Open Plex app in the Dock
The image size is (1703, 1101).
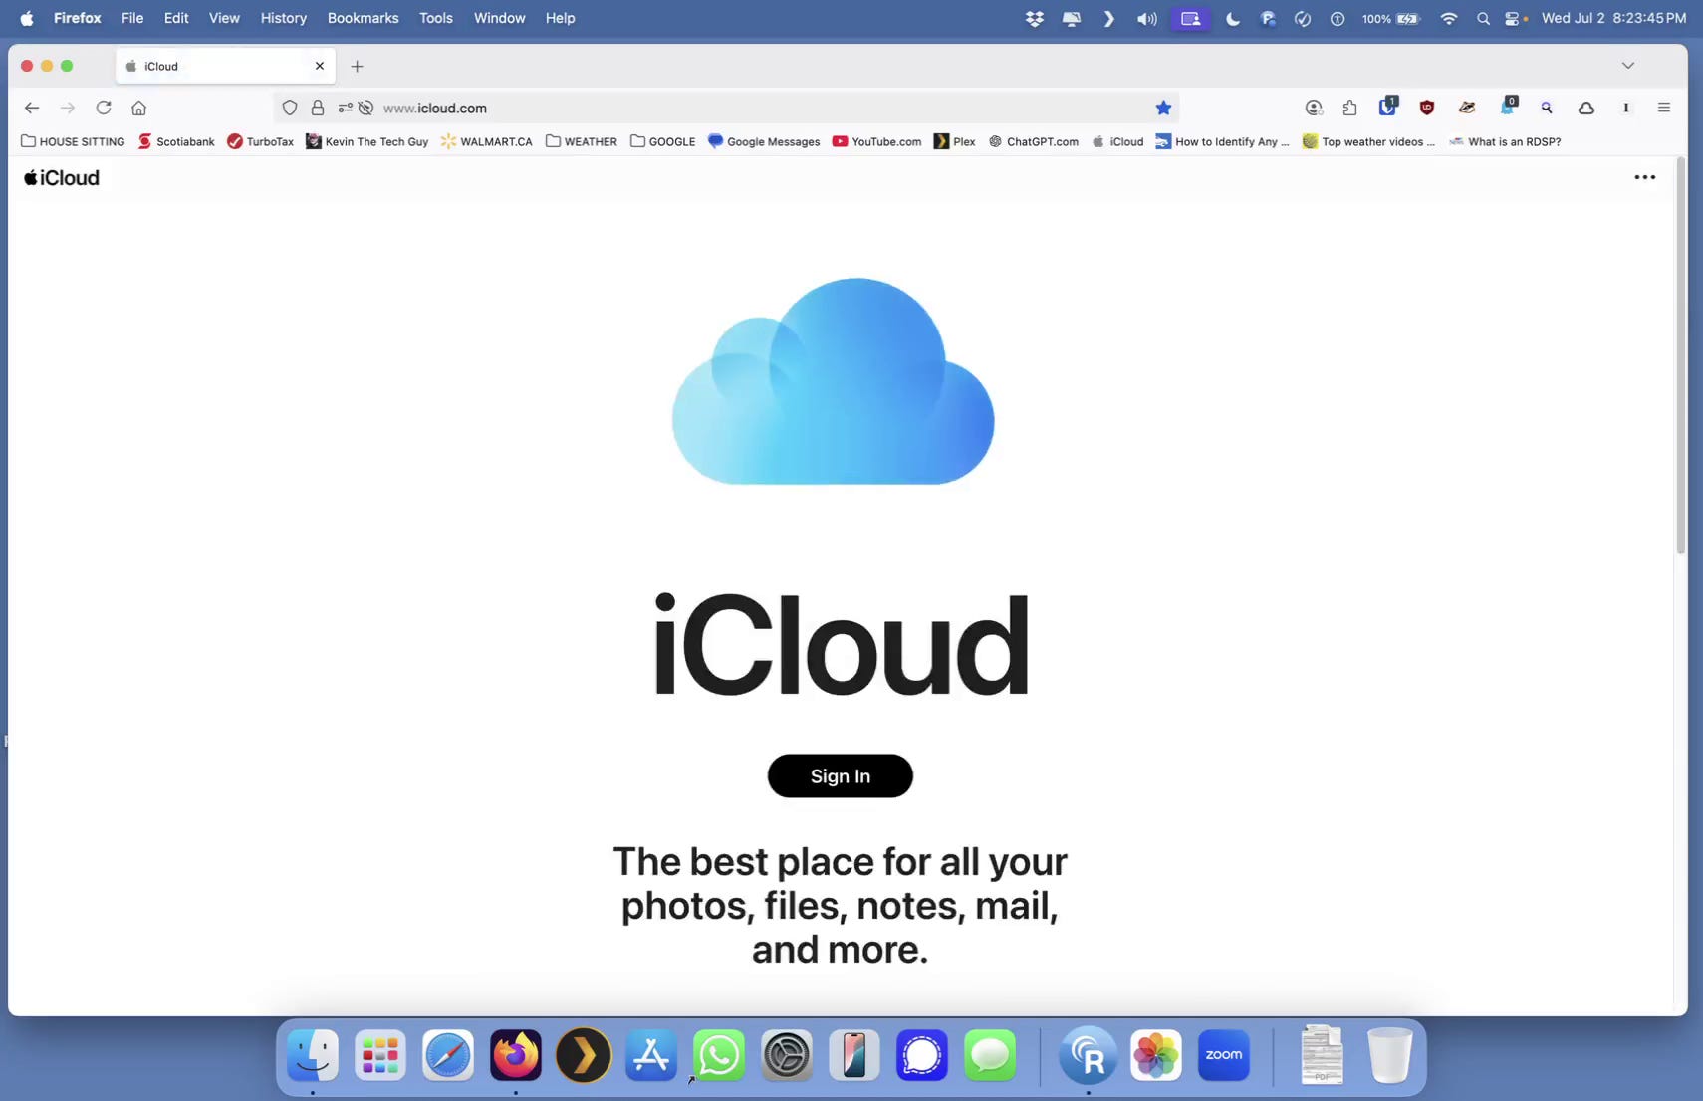(x=584, y=1055)
